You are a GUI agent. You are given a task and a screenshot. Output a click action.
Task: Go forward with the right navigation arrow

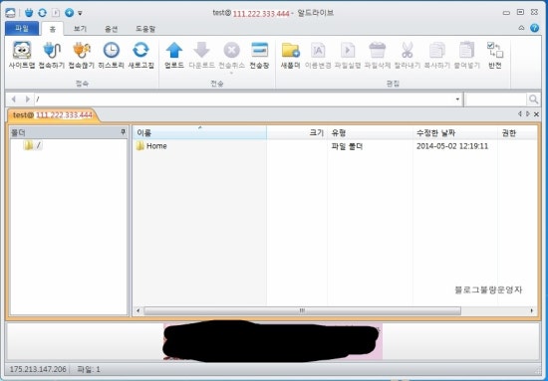click(x=27, y=99)
